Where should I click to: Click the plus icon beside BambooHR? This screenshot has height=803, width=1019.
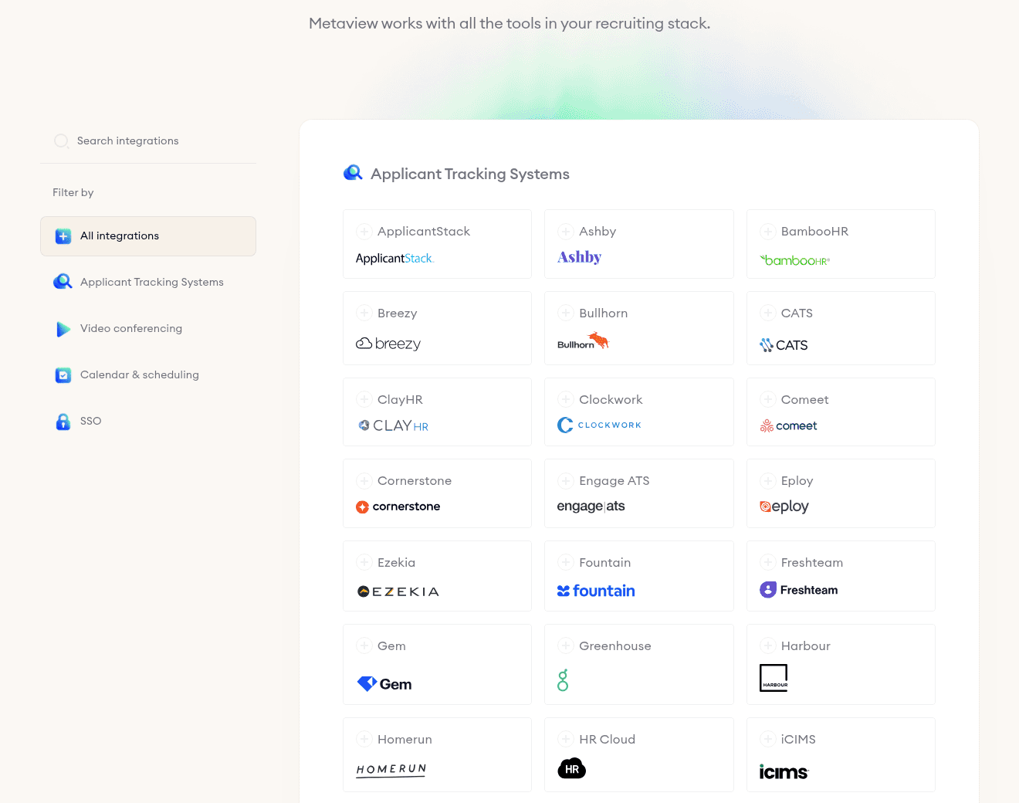[x=767, y=232]
